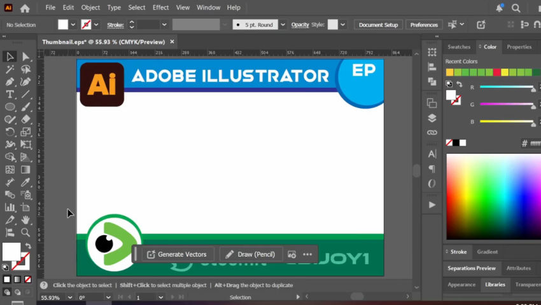Screen dimensions: 541x305
Task: Open the Object menu
Action: pos(90,8)
